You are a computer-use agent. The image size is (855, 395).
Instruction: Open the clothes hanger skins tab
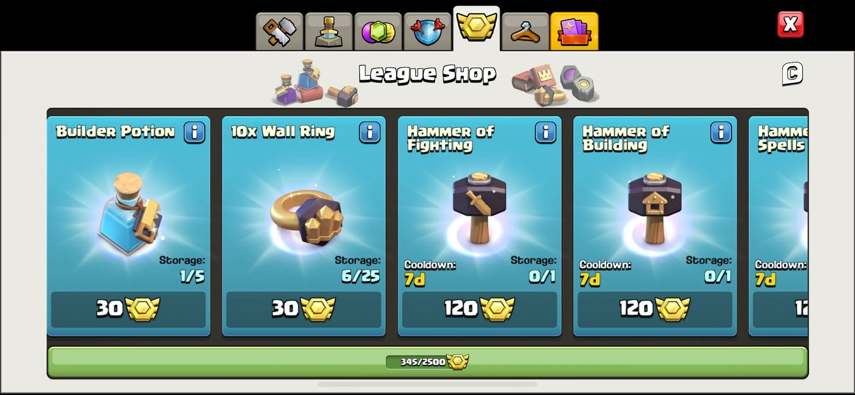coord(525,32)
